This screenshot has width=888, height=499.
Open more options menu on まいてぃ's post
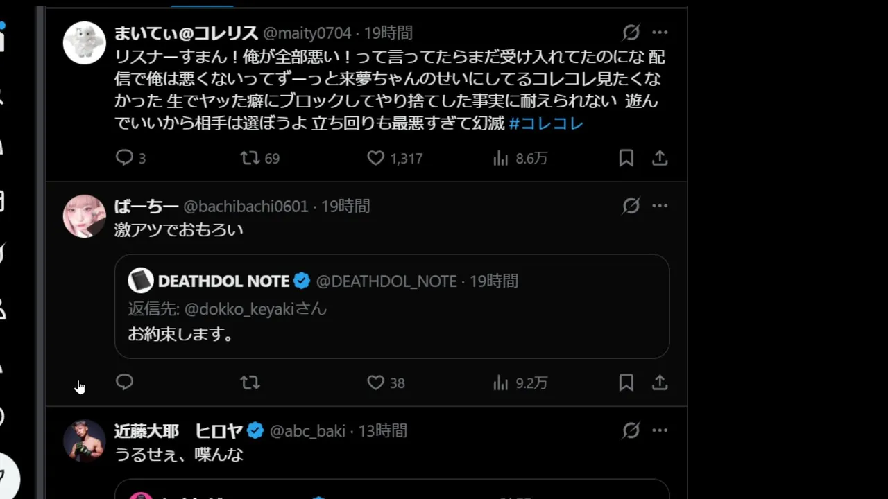[660, 33]
